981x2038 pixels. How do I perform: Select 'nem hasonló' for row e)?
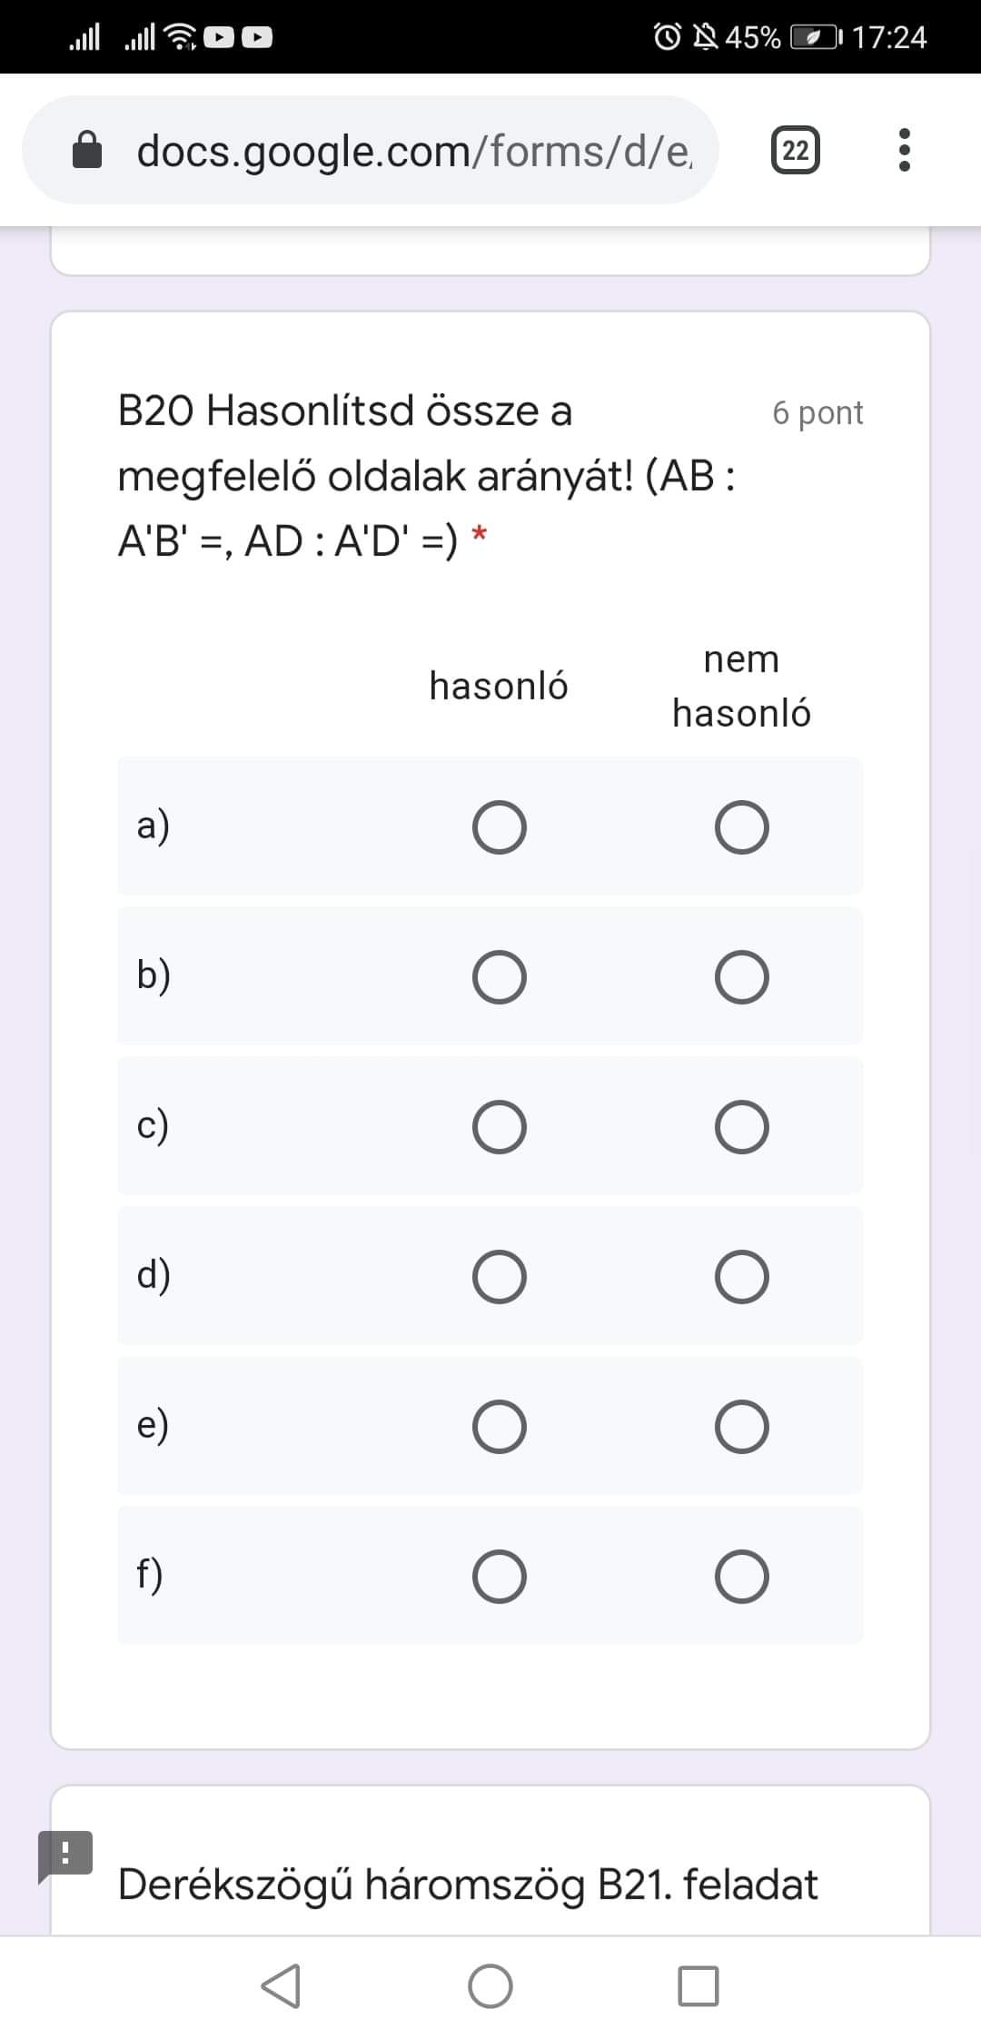tap(741, 1427)
